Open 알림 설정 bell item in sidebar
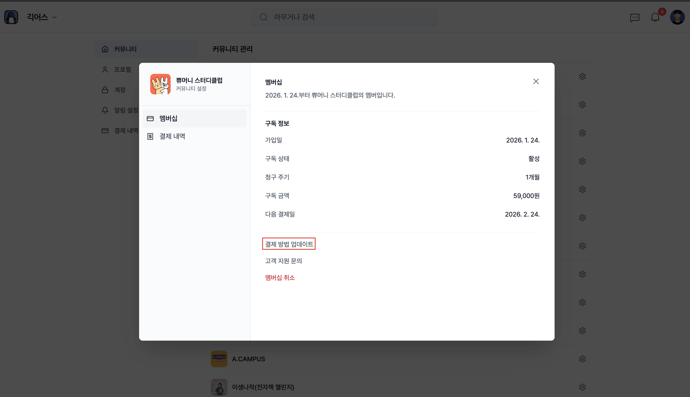 [x=121, y=110]
